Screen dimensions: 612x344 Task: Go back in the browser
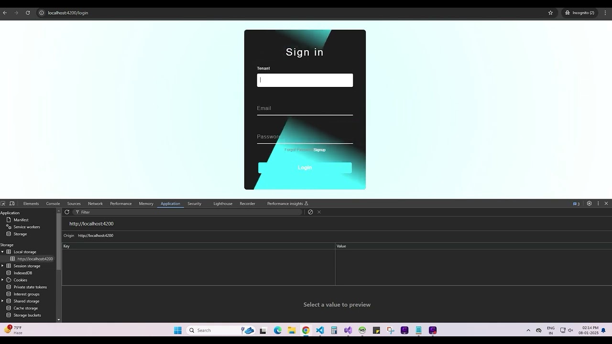coord(5,13)
